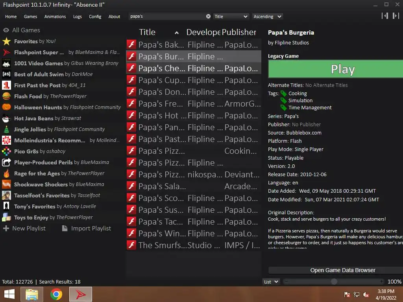Viewport: 403px width, 302px height.
Task: Select the Papa's Sala... row
Action: pos(194,186)
